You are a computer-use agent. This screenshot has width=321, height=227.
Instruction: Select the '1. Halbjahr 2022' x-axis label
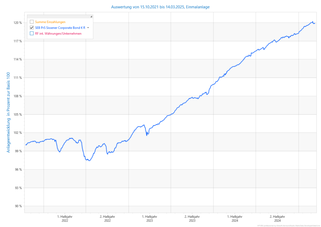pyautogui.click(x=65, y=218)
